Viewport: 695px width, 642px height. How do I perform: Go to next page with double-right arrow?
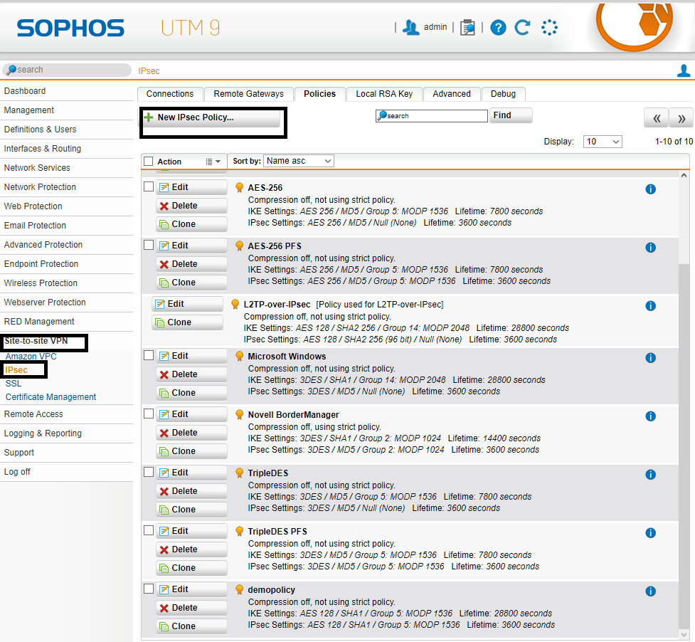[681, 118]
